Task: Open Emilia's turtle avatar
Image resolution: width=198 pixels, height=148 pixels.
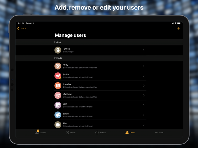Action: click(x=58, y=76)
